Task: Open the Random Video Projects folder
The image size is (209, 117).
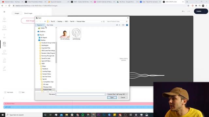Action: 48,53
